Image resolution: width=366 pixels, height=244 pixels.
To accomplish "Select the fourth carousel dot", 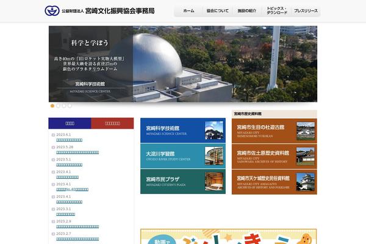I will (x=70, y=106).
